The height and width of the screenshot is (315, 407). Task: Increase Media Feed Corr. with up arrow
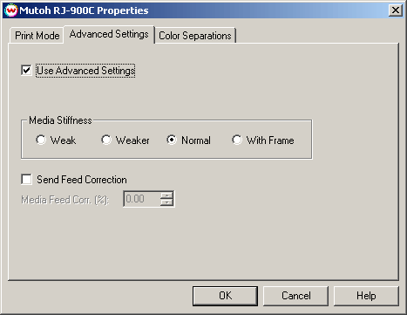(x=166, y=195)
